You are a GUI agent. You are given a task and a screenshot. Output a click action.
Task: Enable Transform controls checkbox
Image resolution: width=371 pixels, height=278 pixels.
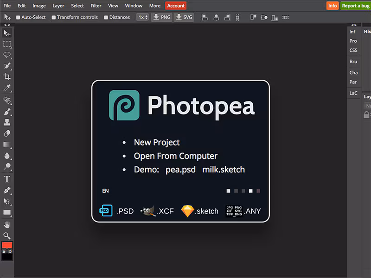[54, 17]
